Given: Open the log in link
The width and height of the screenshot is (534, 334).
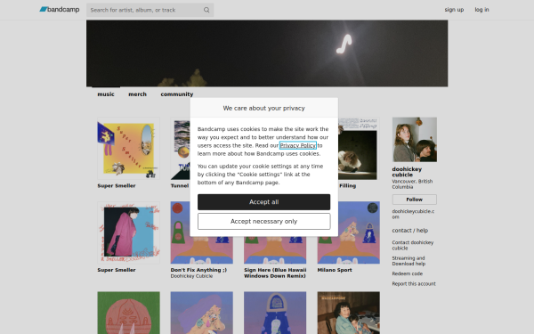Looking at the screenshot, I should point(481,10).
